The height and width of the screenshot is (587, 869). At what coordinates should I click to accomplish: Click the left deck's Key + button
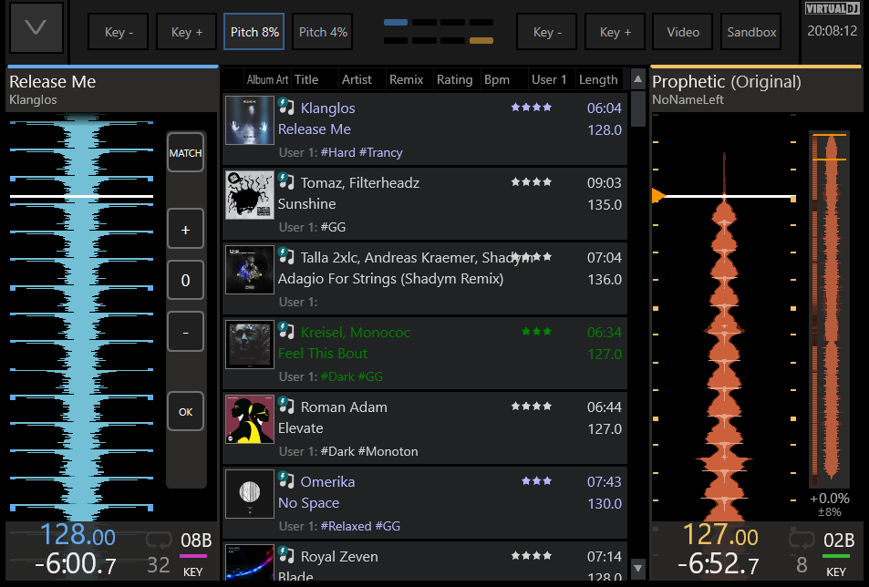tap(187, 32)
